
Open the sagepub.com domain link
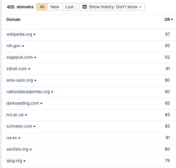point(19,57)
